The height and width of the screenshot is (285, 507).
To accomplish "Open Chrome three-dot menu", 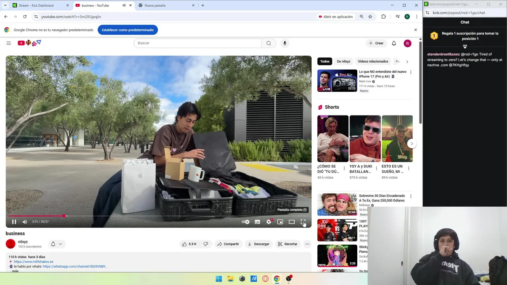I will pyautogui.click(x=416, y=17).
